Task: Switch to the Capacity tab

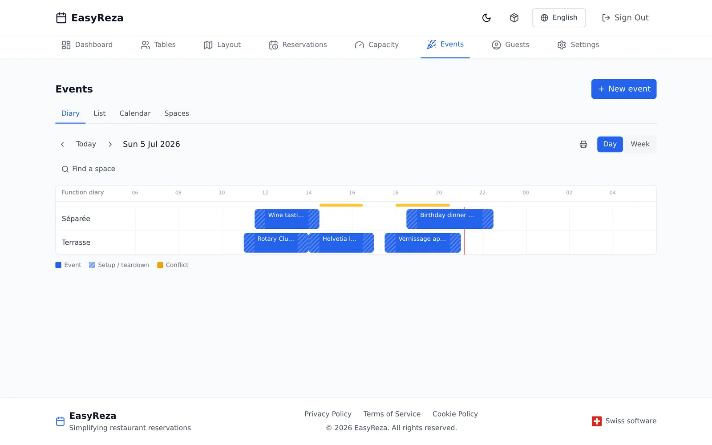Action: click(376, 44)
